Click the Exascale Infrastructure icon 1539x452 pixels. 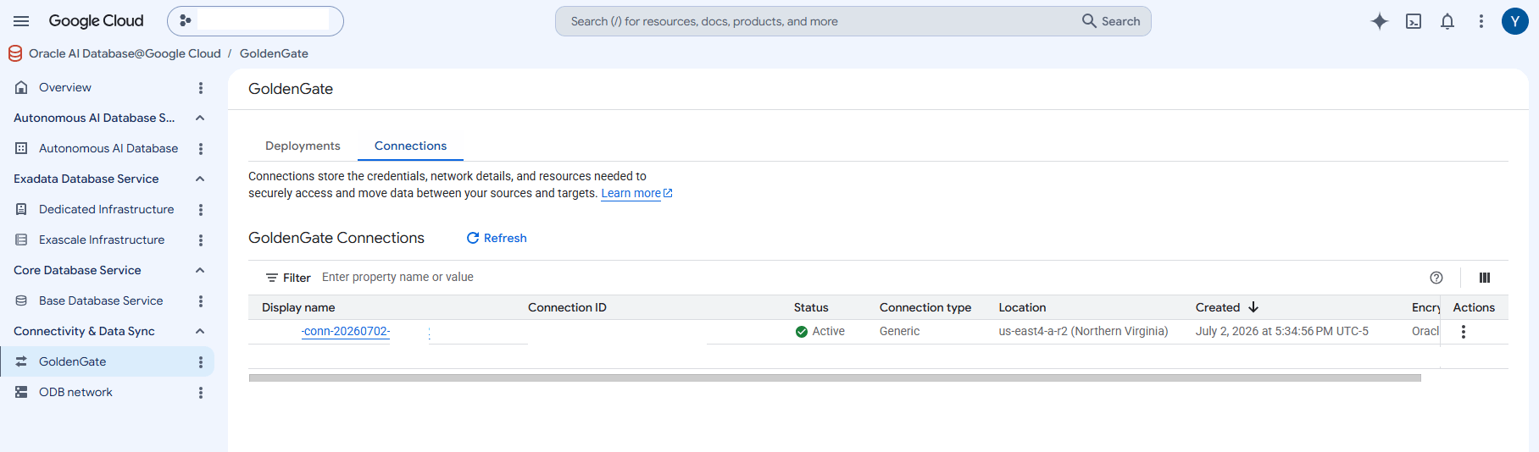[21, 240]
